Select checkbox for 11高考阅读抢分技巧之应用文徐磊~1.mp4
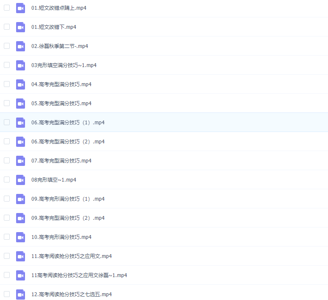This screenshot has width=328, height=300. point(7,275)
